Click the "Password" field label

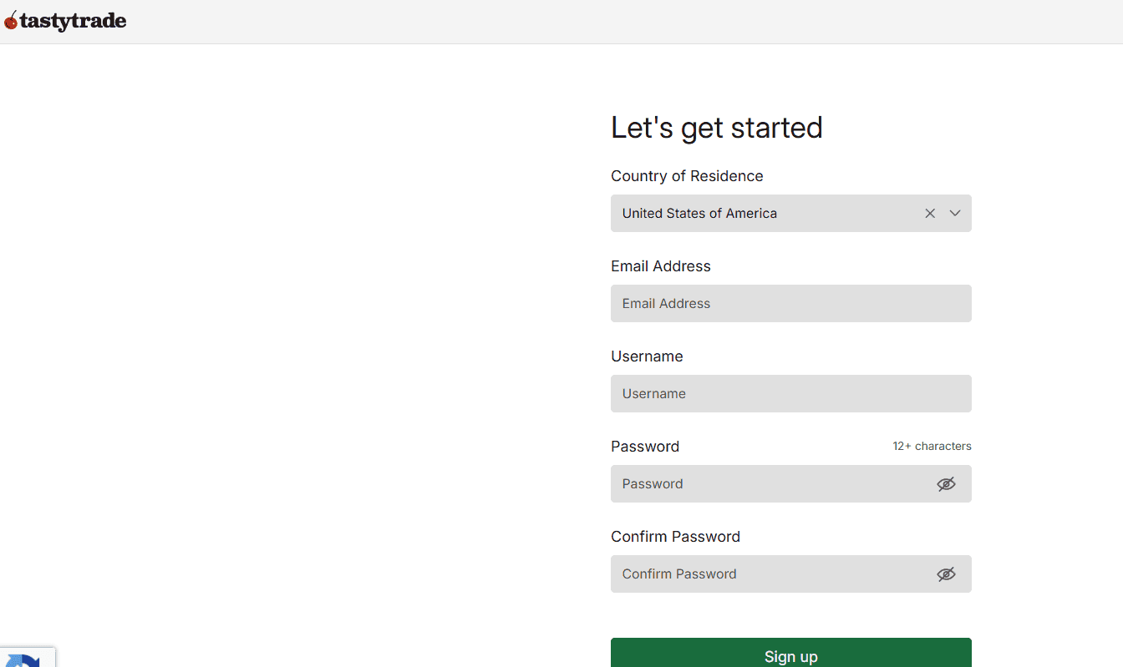click(x=644, y=447)
